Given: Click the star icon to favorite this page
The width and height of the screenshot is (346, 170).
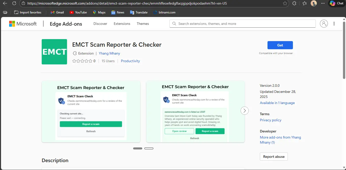Looking at the screenshot, I should 285,3.
